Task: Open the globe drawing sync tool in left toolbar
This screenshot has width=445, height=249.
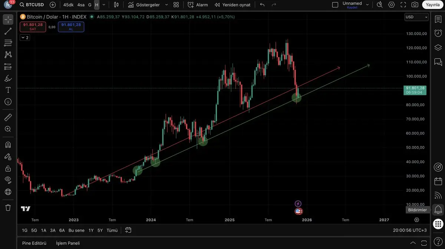Action: [8, 192]
